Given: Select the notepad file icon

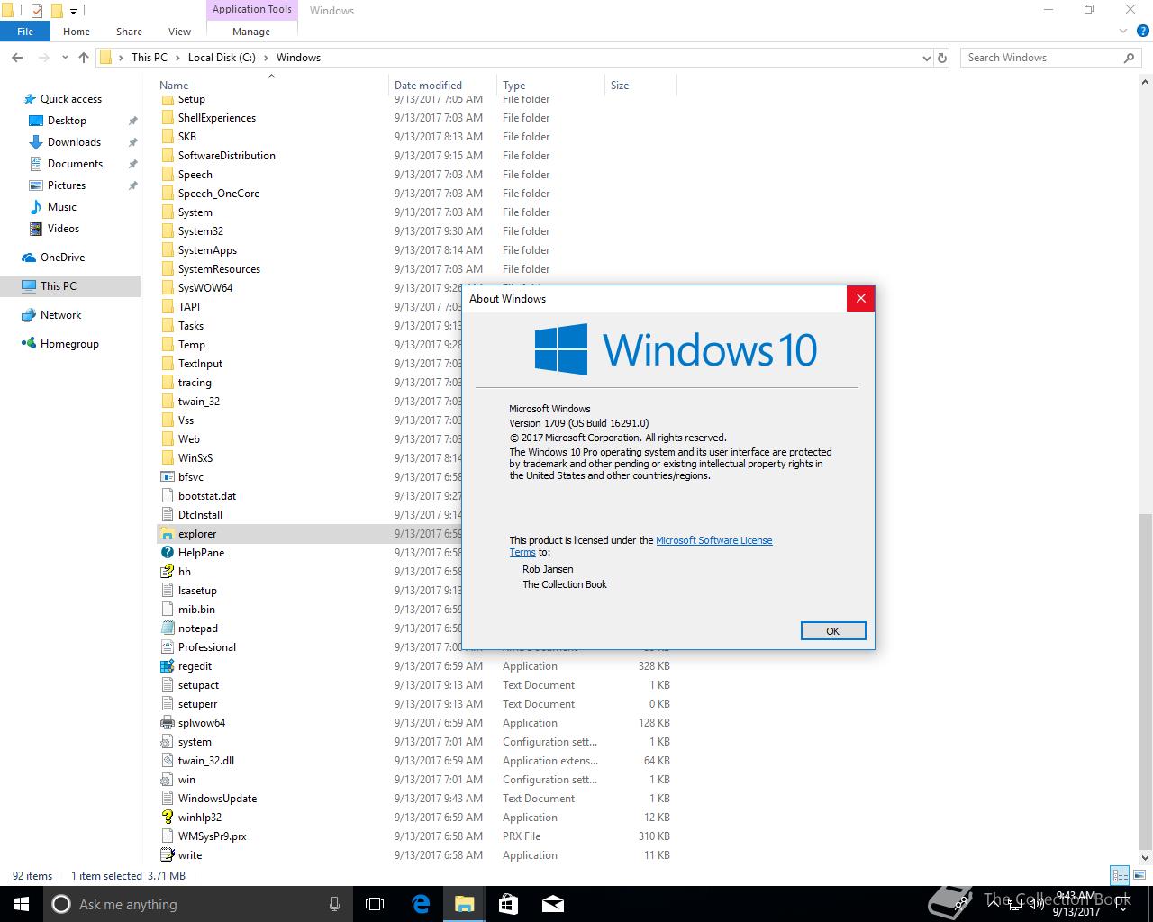Looking at the screenshot, I should [x=167, y=628].
